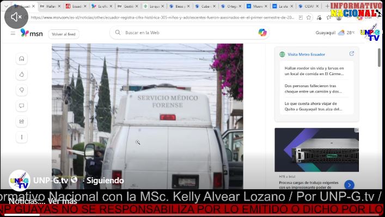The height and width of the screenshot is (217, 385).
Task: Click the Copilot icon in search bar
Action: [x=262, y=33]
